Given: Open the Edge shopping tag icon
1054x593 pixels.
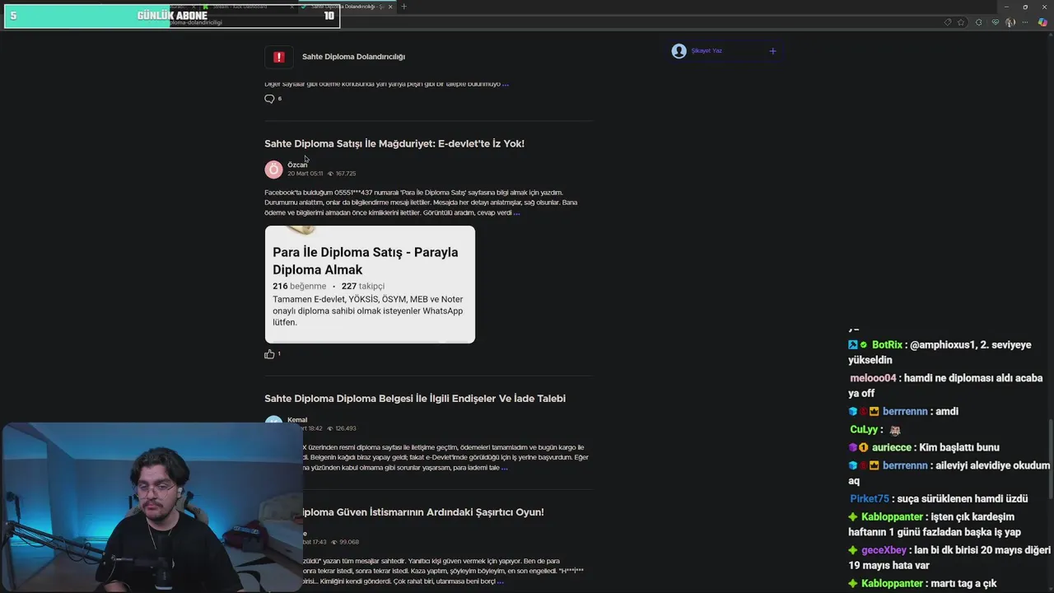Looking at the screenshot, I should (947, 22).
